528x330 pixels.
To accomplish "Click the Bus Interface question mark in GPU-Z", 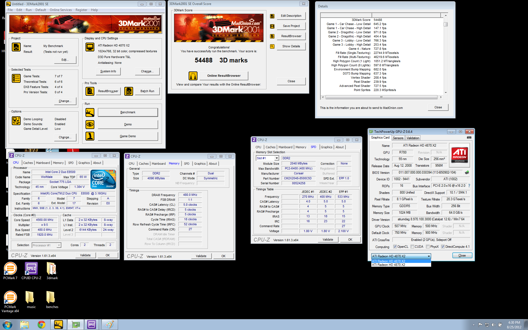I will [x=469, y=186].
